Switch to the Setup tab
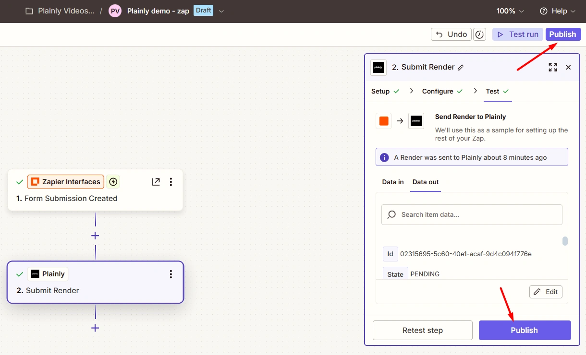 click(x=385, y=91)
